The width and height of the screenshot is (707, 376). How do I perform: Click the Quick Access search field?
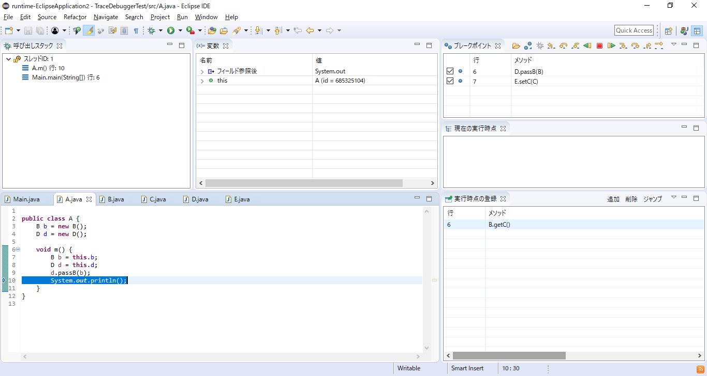click(x=634, y=30)
